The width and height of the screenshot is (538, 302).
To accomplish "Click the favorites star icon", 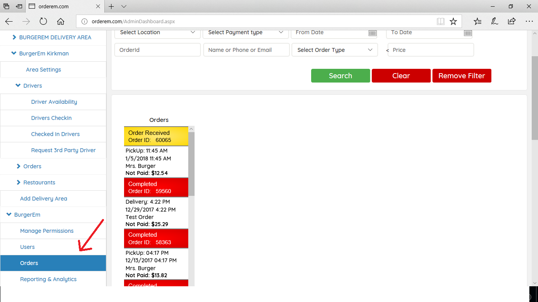I will click(x=453, y=22).
